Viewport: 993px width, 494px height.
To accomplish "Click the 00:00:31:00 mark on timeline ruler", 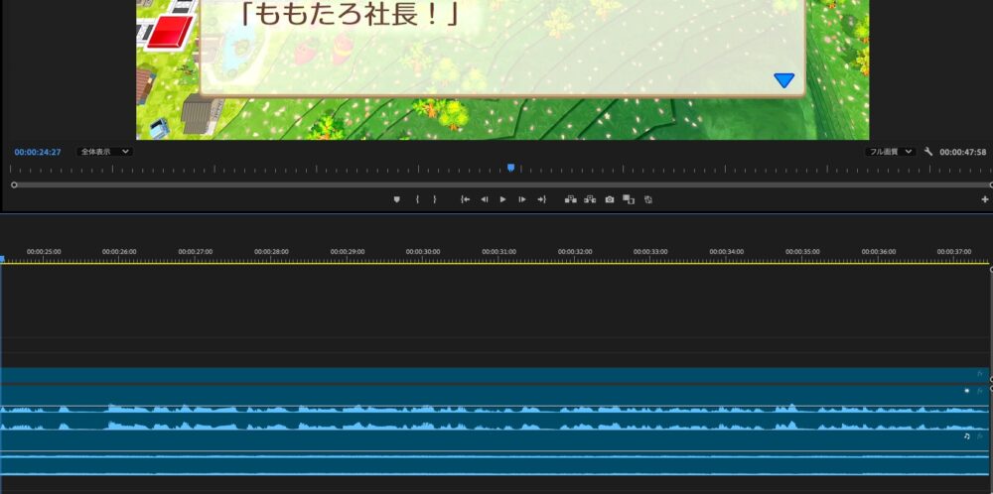I will [x=499, y=253].
